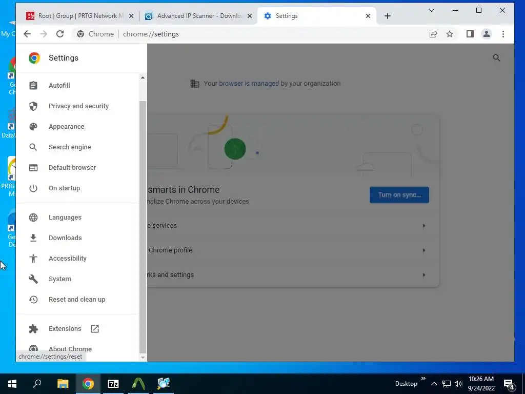Open Default browser window icon
525x394 pixels.
pos(33,168)
